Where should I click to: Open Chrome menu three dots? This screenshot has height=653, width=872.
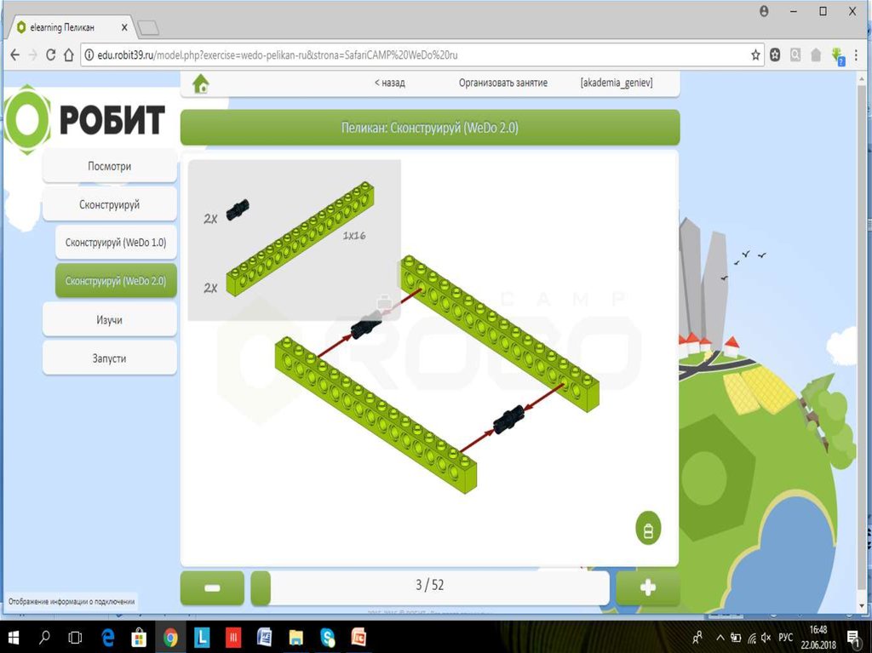pyautogui.click(x=857, y=54)
